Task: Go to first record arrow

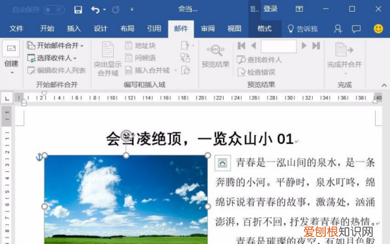Action: point(241,45)
